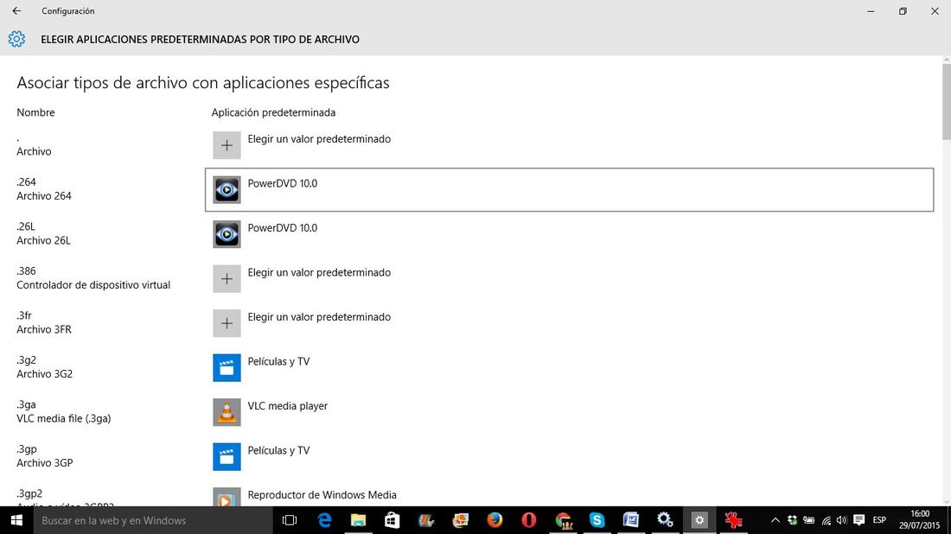The height and width of the screenshot is (534, 951).
Task: Open Microsoft Word from the taskbar
Action: point(631,520)
